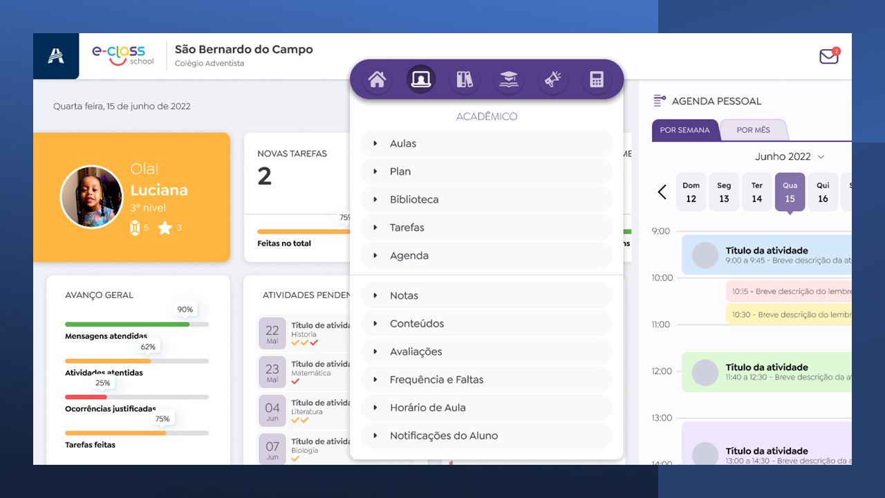Click the Atividades atentidas 62% progress bar
Image resolution: width=885 pixels, height=498 pixels.
[137, 360]
